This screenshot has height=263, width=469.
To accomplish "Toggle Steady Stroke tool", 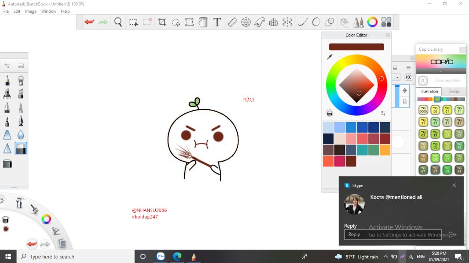I will [302, 22].
